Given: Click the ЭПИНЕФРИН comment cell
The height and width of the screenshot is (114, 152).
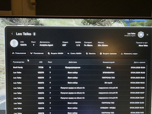Looking at the screenshot, I should (x=109, y=73).
